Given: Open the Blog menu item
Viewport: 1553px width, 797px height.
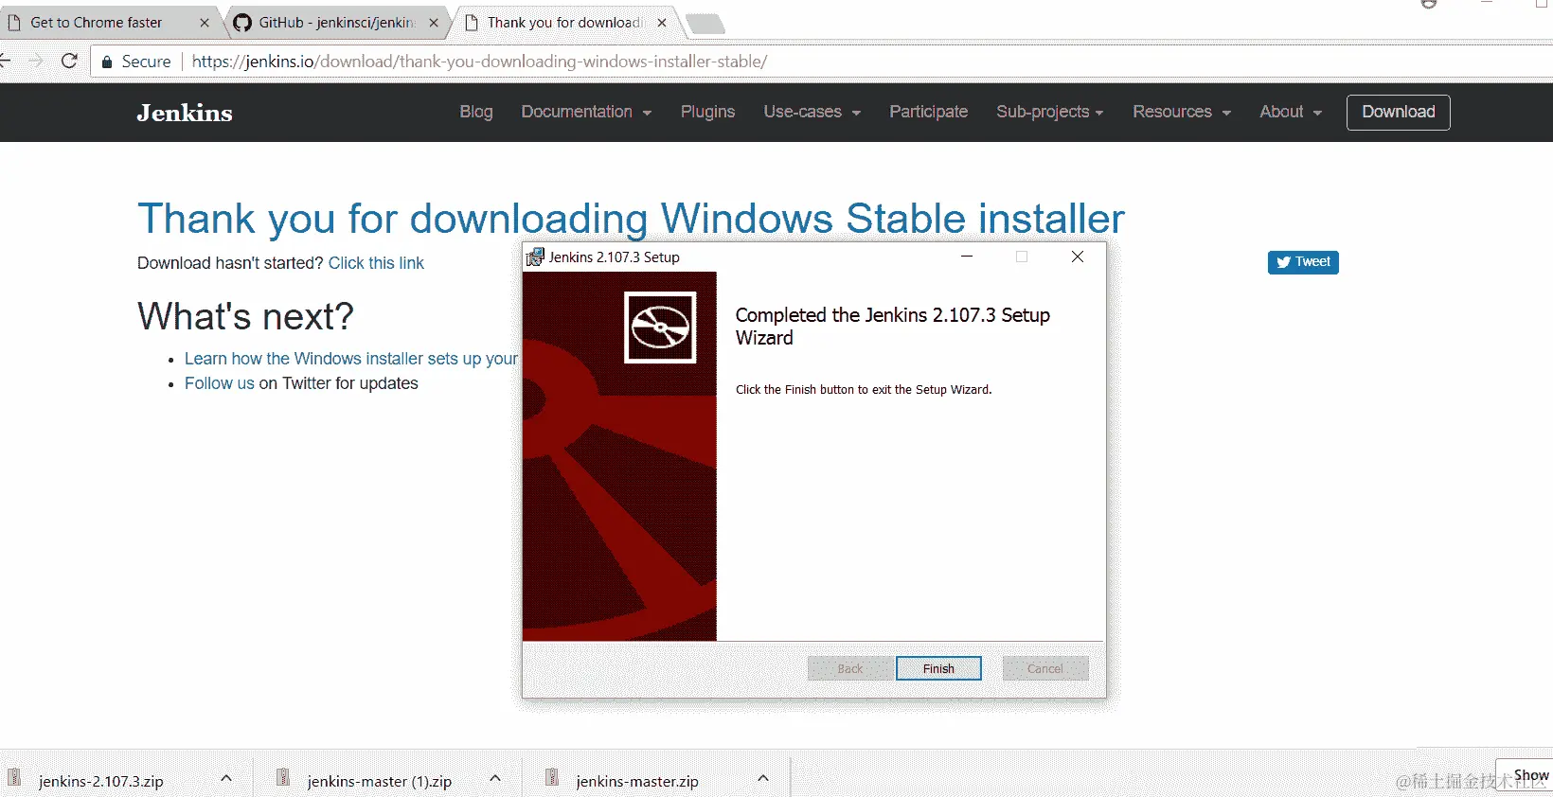Looking at the screenshot, I should click(476, 112).
